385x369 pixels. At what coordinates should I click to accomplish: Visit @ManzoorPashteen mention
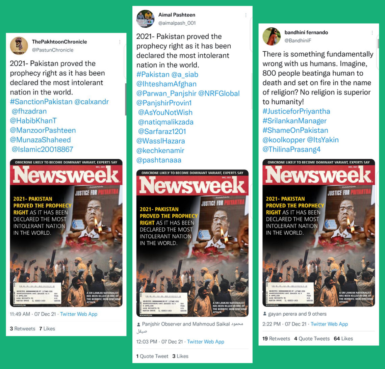click(43, 130)
